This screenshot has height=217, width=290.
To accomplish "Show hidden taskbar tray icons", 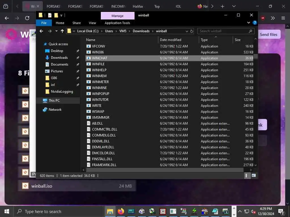I will pyautogui.click(x=240, y=211).
